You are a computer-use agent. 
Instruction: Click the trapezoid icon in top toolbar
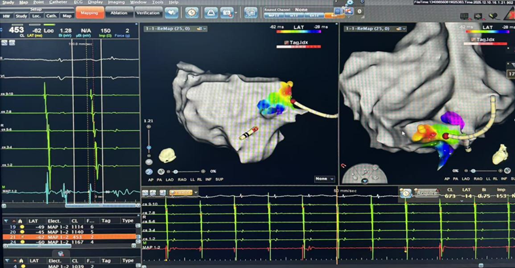coord(210,12)
